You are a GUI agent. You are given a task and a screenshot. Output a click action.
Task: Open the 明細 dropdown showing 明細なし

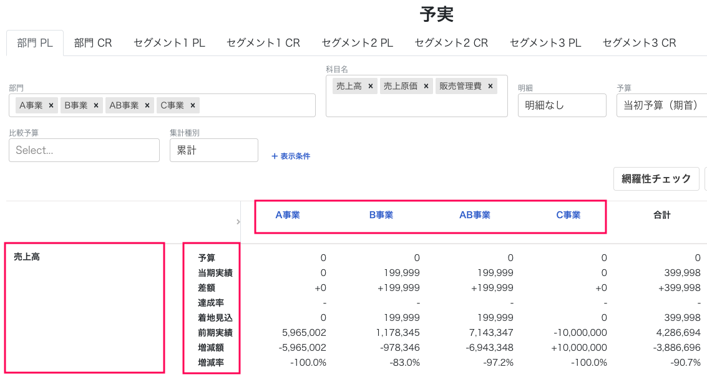(x=562, y=105)
